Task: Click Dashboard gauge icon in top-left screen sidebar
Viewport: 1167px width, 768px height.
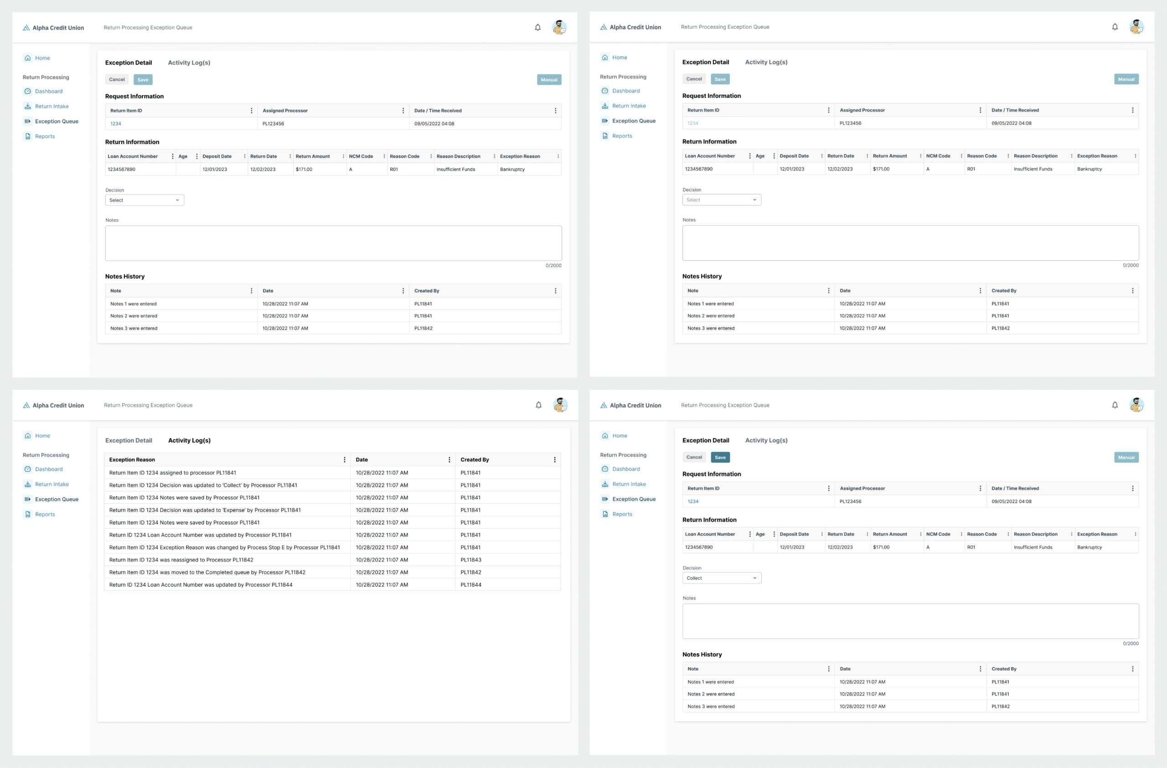Action: (27, 91)
